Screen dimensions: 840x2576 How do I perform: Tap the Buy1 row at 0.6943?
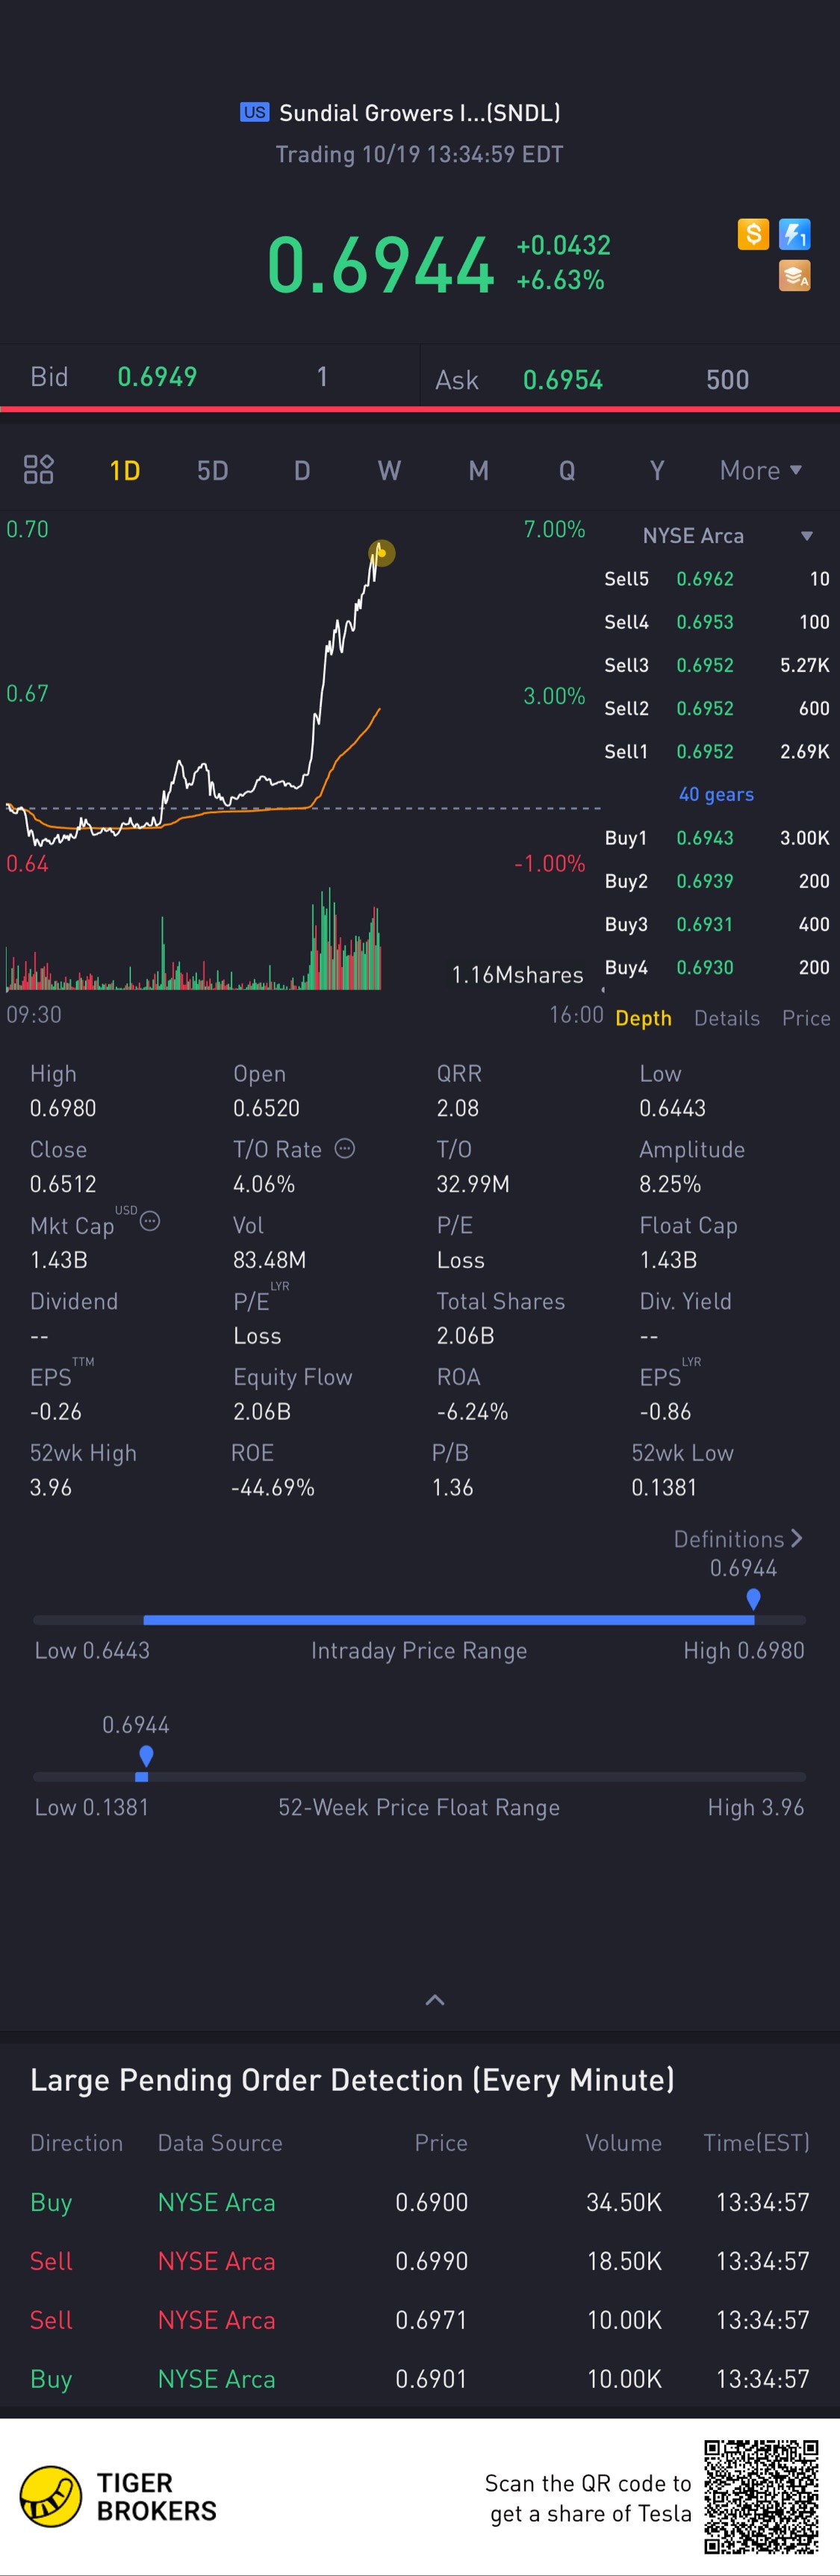(x=717, y=838)
